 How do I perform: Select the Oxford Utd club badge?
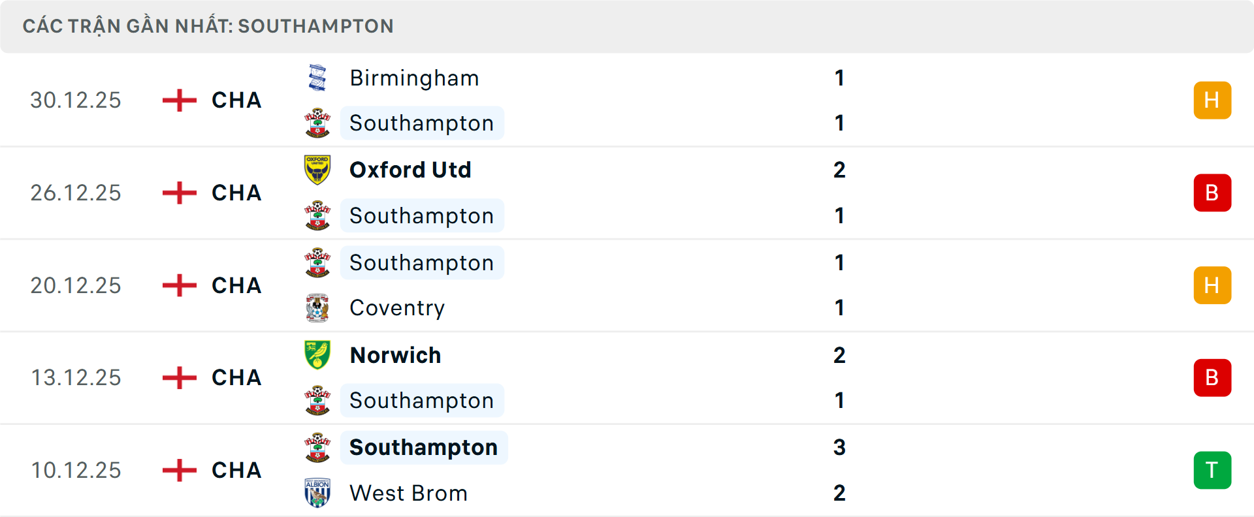pos(317,169)
